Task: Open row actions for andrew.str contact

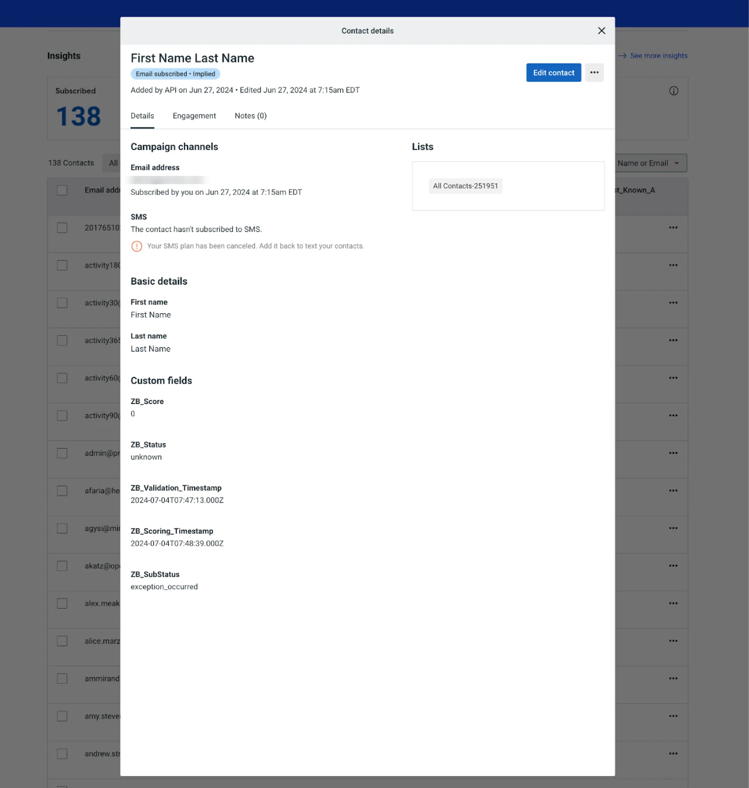Action: (673, 753)
